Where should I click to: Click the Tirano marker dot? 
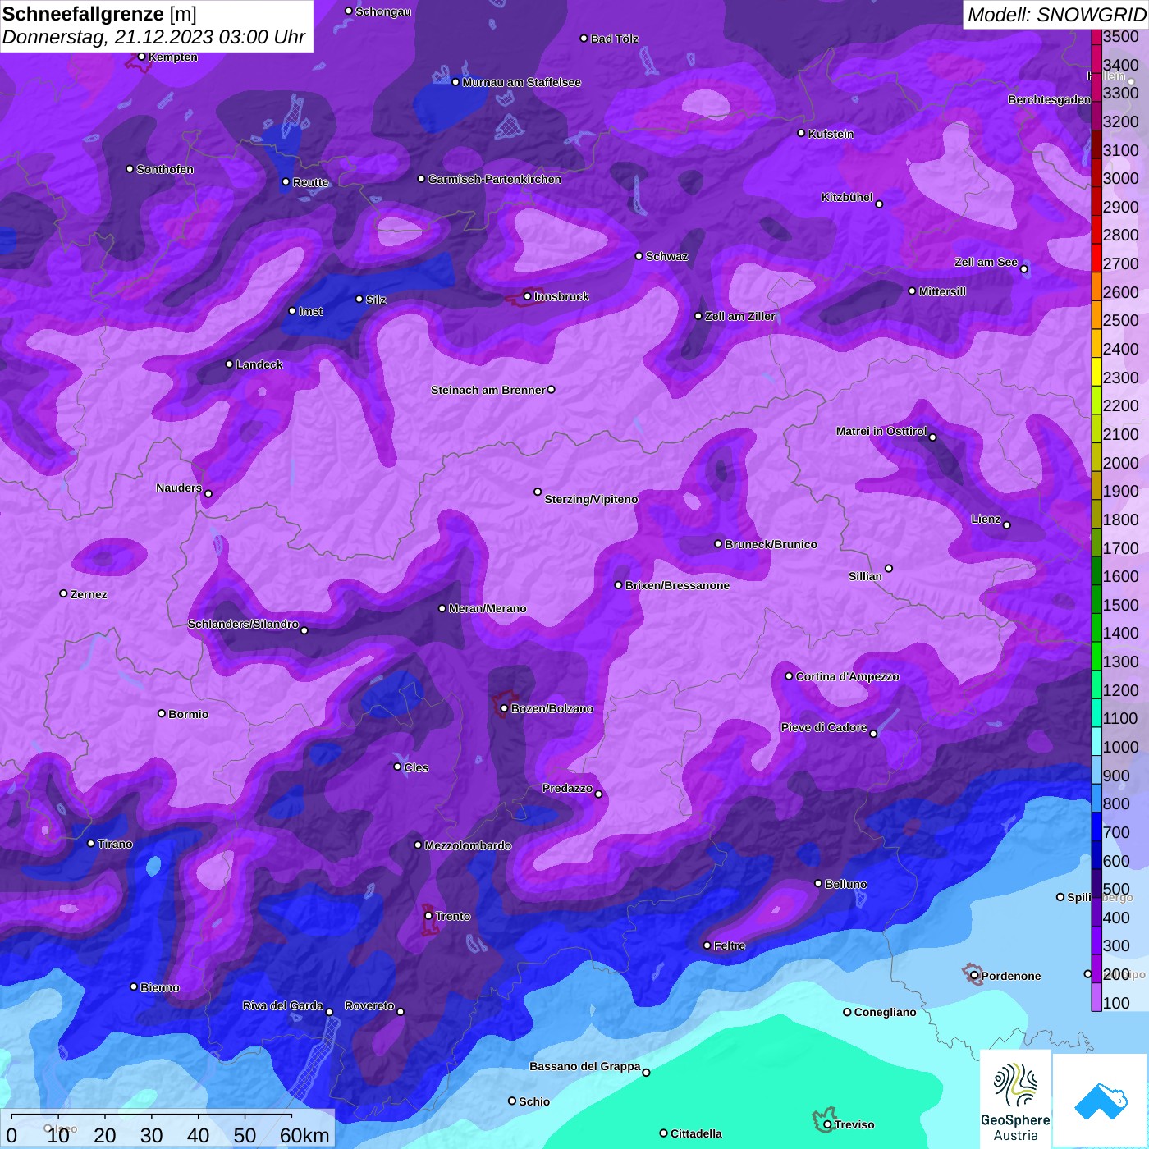tap(91, 844)
